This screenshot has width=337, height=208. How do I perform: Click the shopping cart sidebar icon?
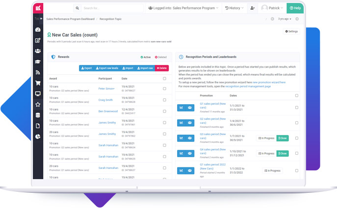pos(38,83)
